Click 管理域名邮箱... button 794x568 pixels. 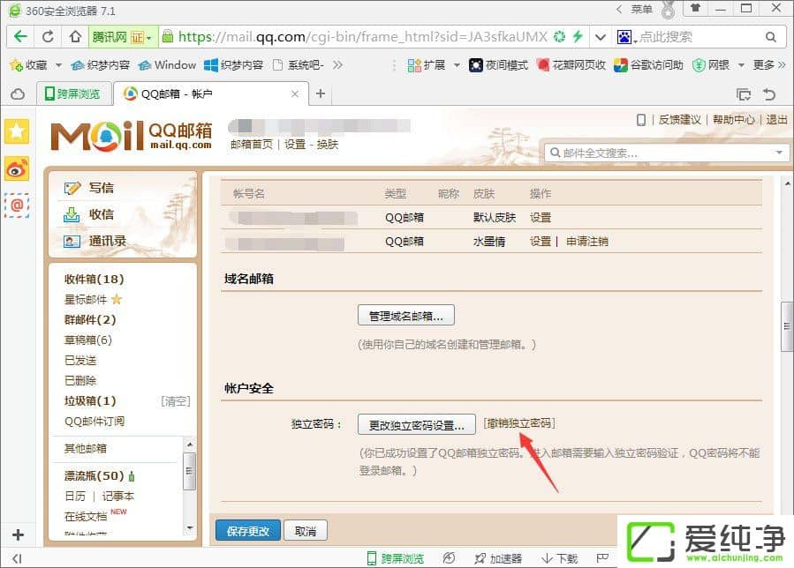[406, 316]
